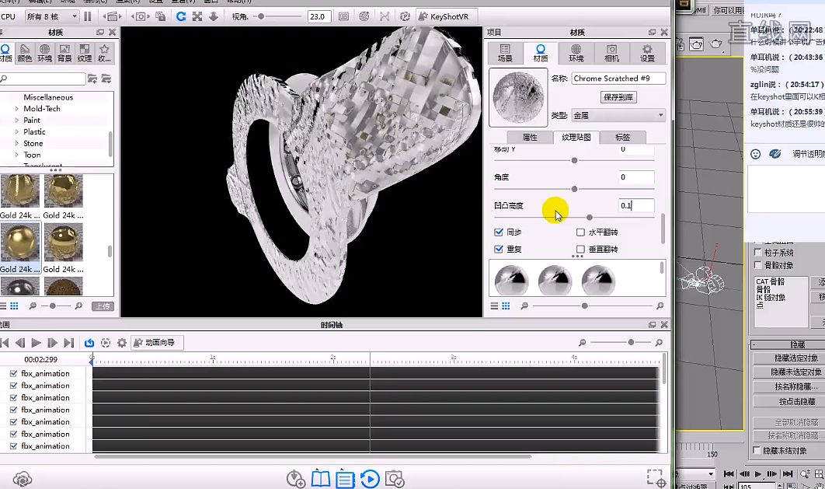The height and width of the screenshot is (489, 825).
Task: Switch to the 标签 sub-tab
Action: [x=622, y=137]
